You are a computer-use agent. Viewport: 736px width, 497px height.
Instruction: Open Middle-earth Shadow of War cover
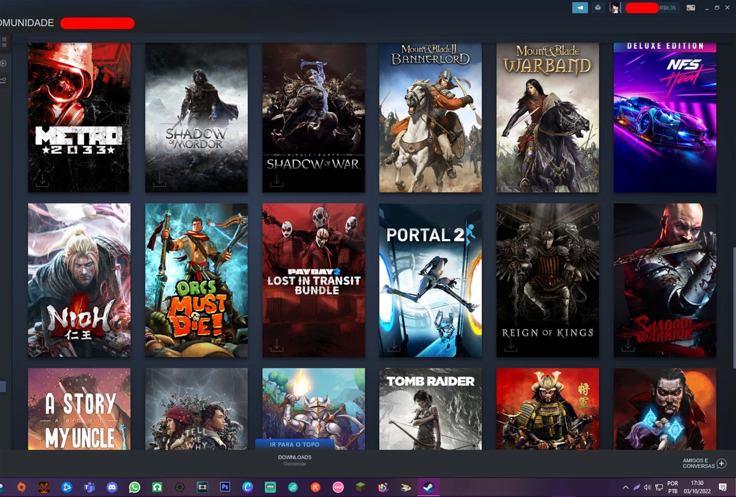coord(313,117)
